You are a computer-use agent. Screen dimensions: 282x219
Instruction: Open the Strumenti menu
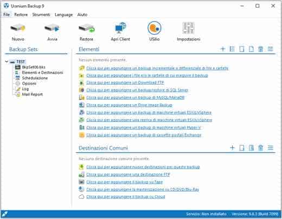[x=41, y=15]
